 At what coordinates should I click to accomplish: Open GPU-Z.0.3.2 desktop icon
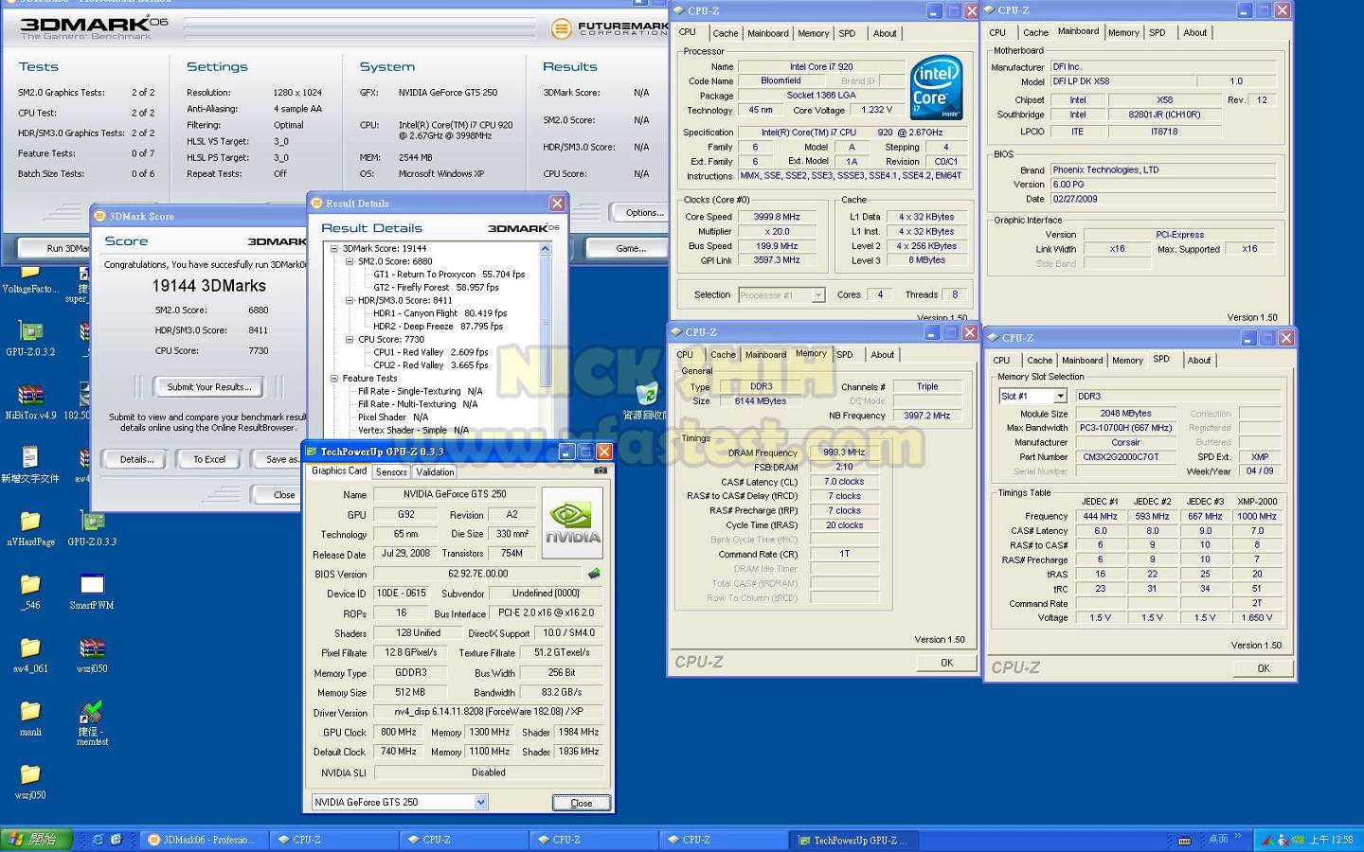30,331
